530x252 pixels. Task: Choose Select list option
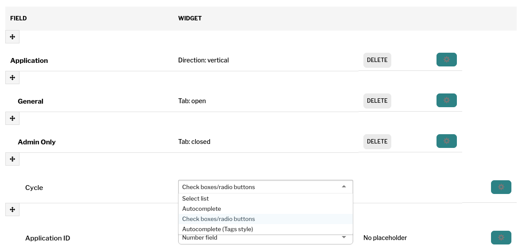(x=265, y=198)
